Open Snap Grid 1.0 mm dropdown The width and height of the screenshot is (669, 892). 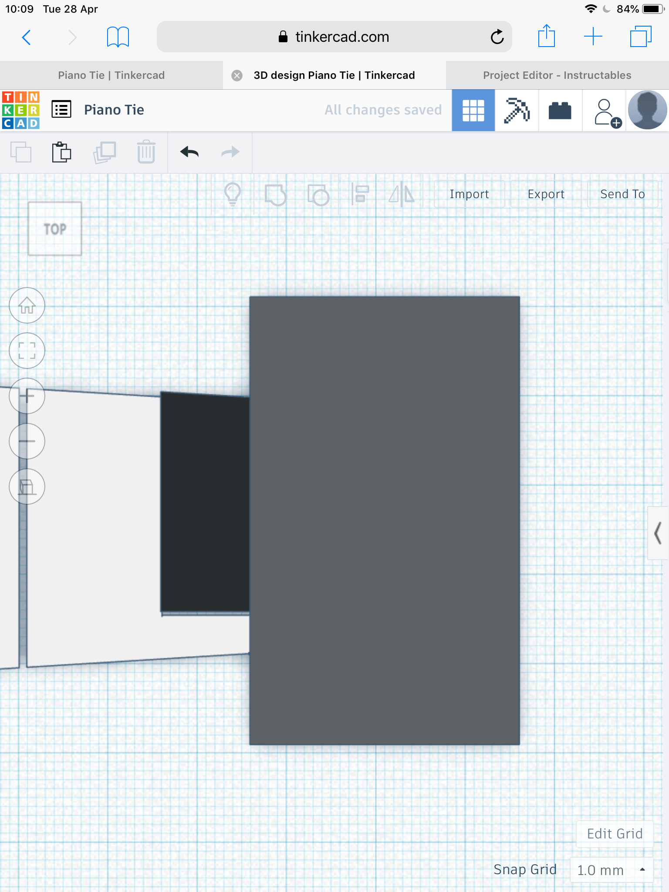[x=612, y=870]
